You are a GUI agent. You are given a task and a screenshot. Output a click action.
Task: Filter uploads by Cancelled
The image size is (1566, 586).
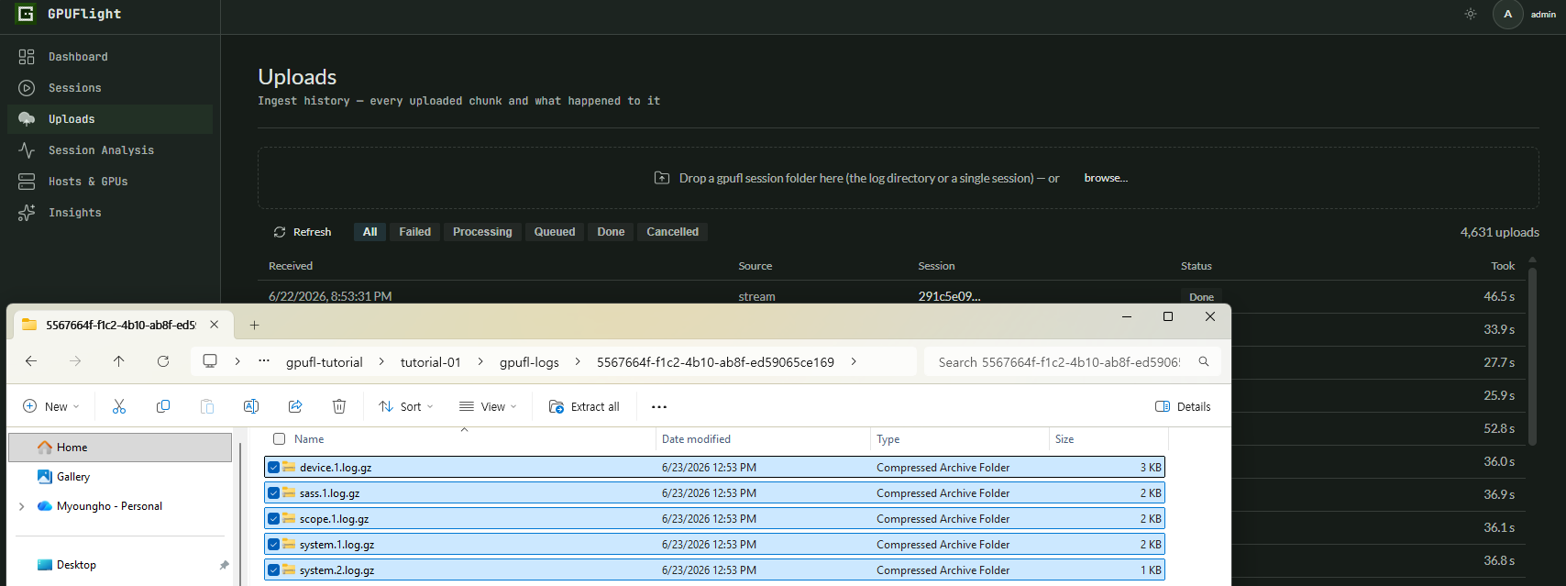[672, 232]
